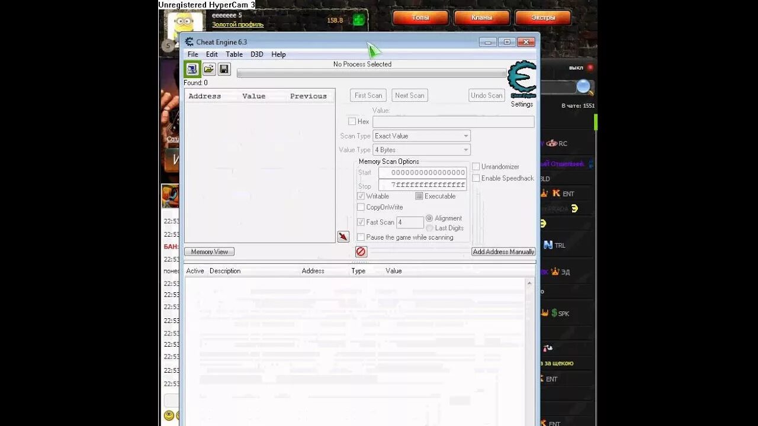Click the Топы button in game

[x=420, y=18]
